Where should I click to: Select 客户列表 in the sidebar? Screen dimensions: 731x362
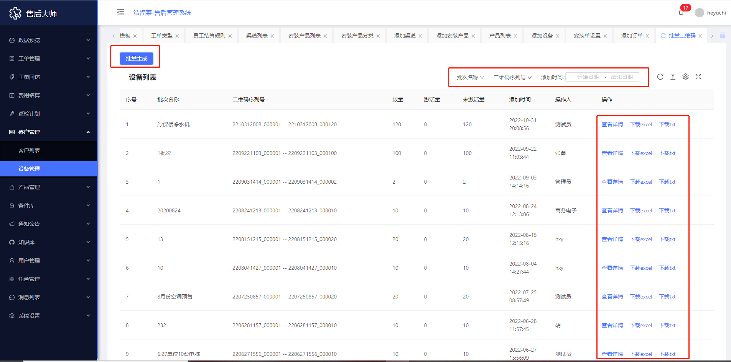pyautogui.click(x=29, y=150)
